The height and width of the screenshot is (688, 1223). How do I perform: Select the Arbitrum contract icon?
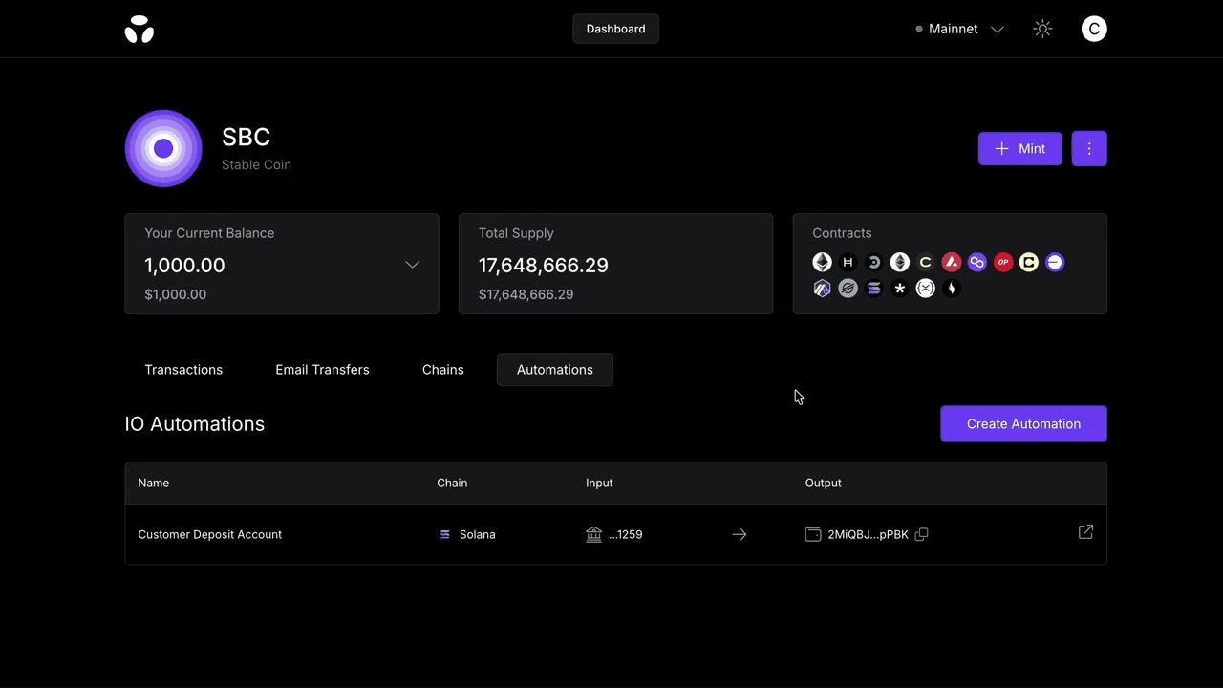pyautogui.click(x=822, y=288)
